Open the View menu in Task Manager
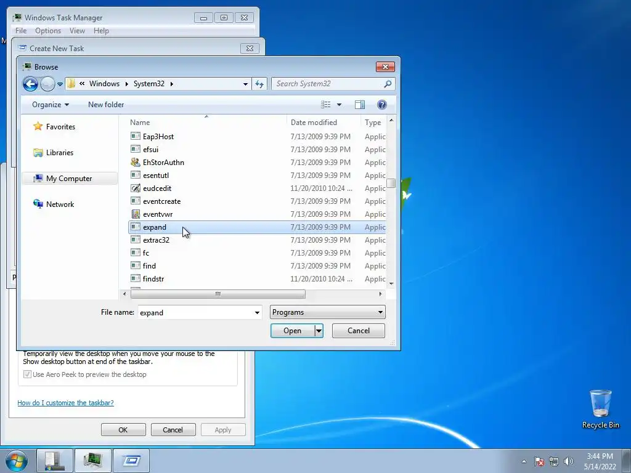The width and height of the screenshot is (631, 473). [x=77, y=31]
